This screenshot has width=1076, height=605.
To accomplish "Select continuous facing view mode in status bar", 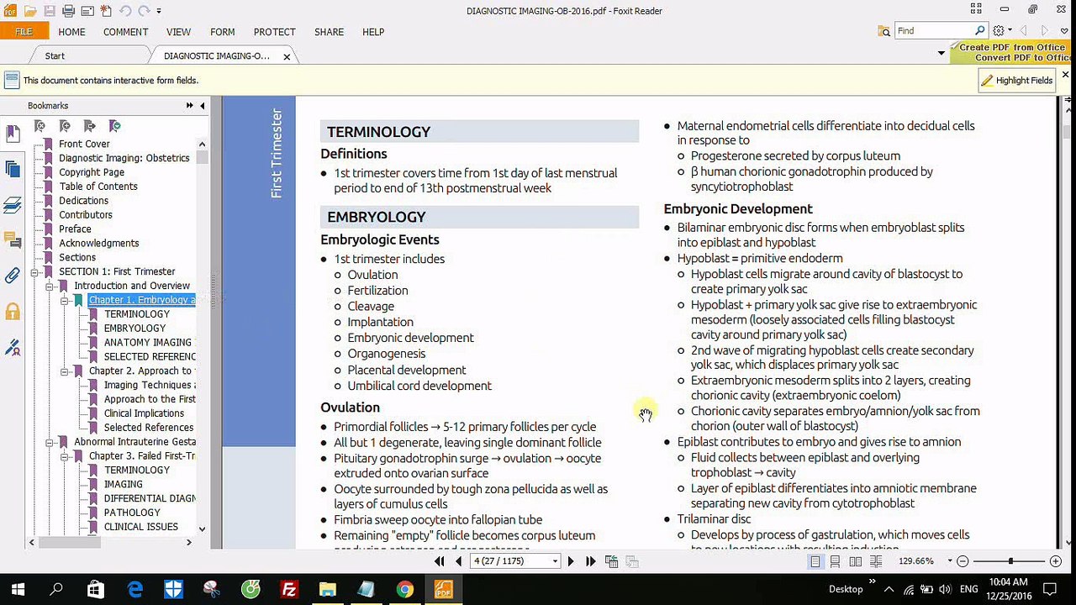I will click(875, 561).
